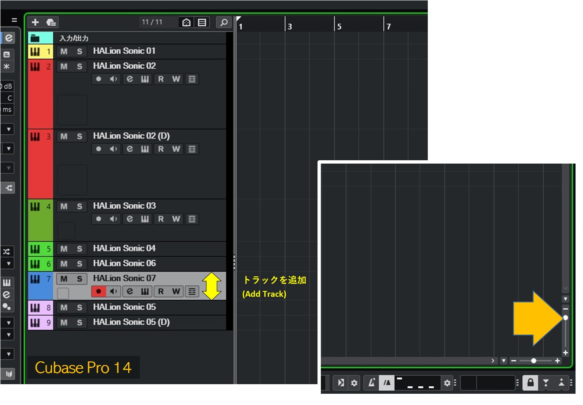
Task: Click the 'e' edit channel icon on HALion Sonic 07
Action: [x=130, y=291]
